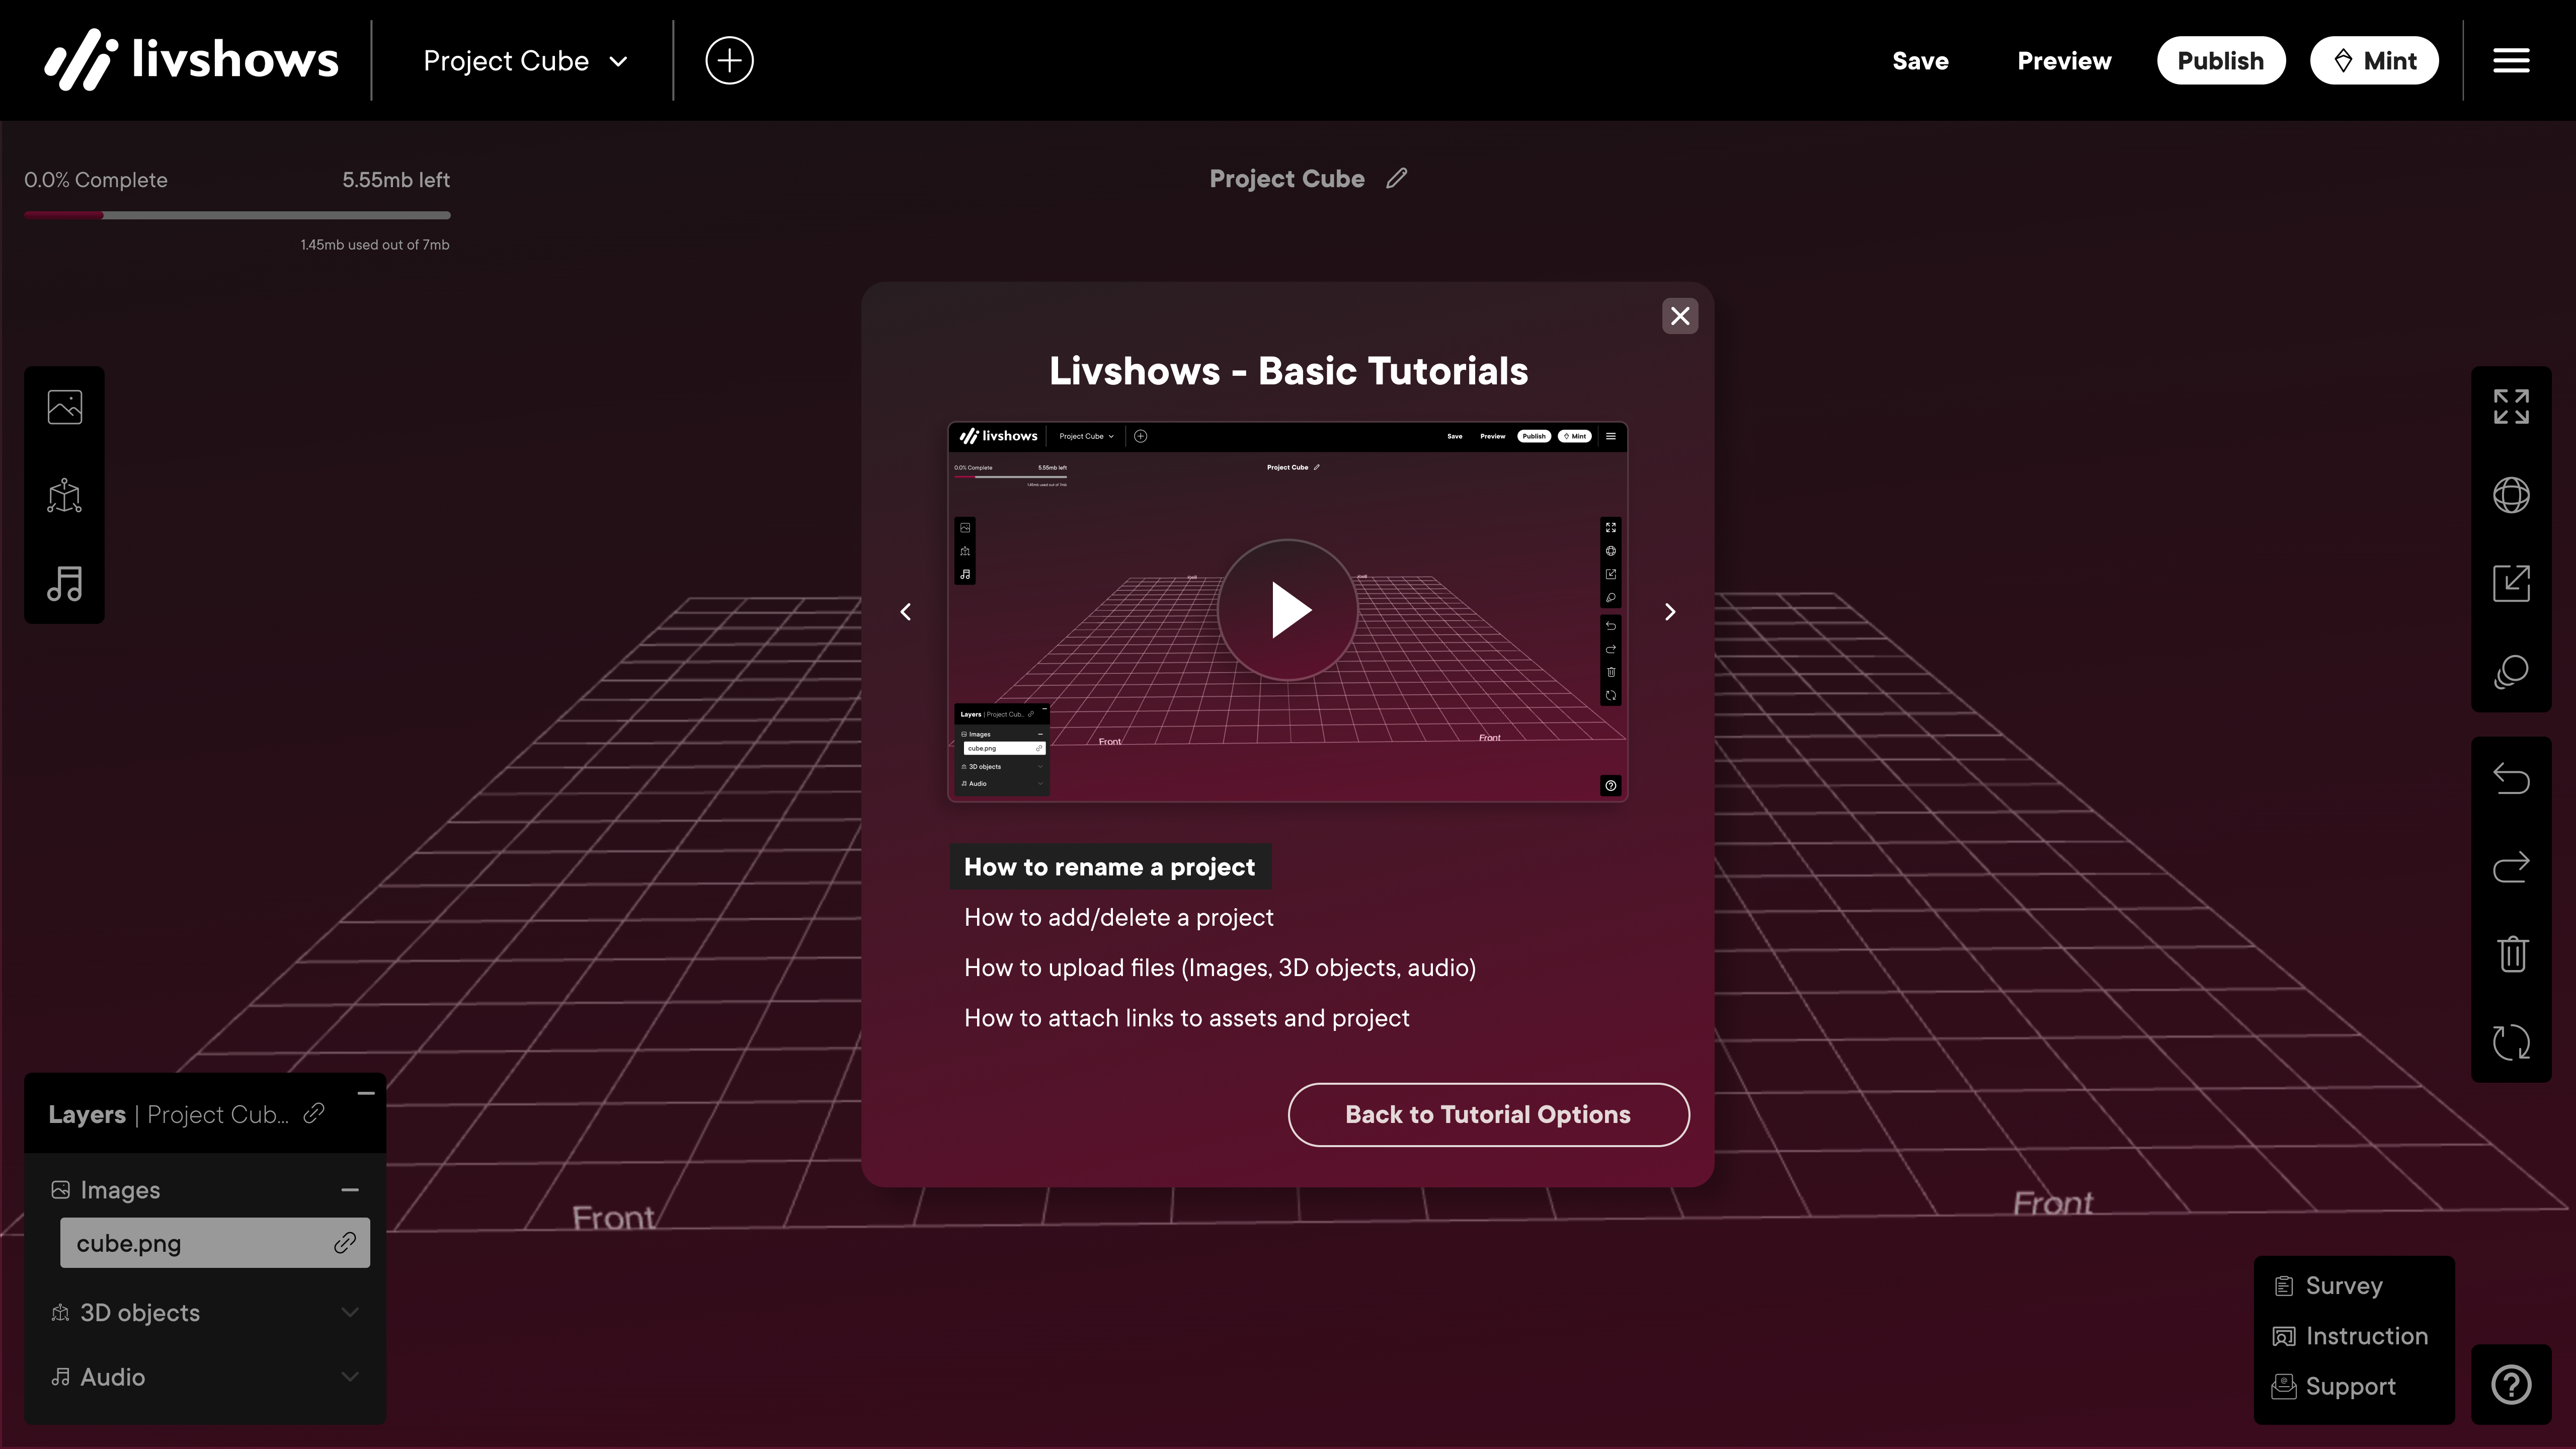2576x1449 pixels.
Task: Click the livshows logo
Action: (x=191, y=60)
